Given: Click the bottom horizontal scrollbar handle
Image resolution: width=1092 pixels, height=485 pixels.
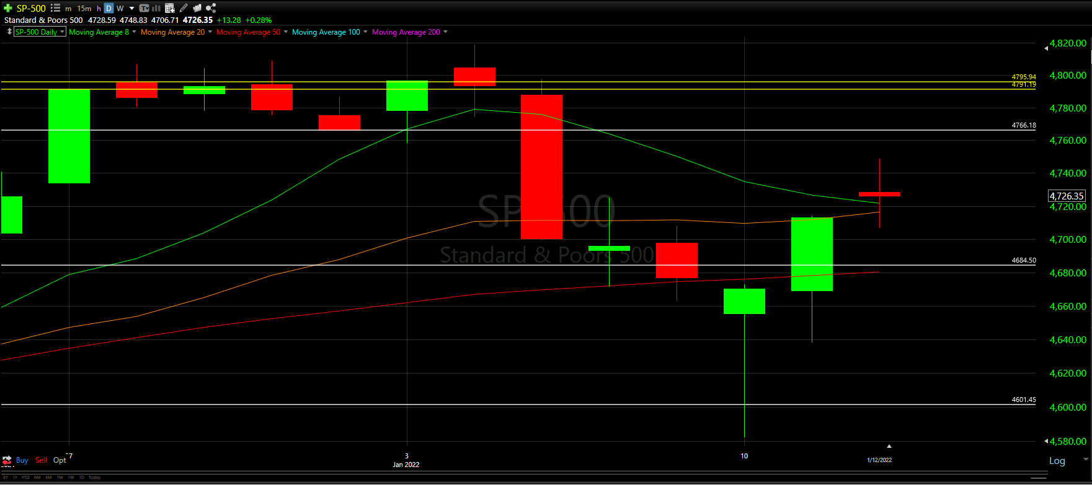Looking at the screenshot, I should 1039,478.
